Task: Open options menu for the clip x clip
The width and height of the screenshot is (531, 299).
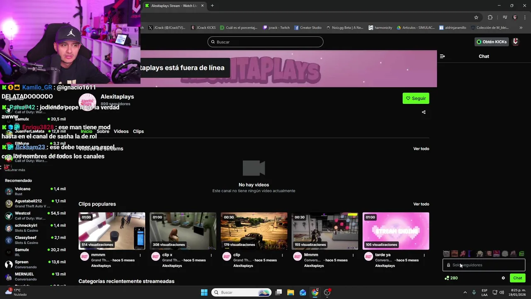Action: (x=211, y=255)
